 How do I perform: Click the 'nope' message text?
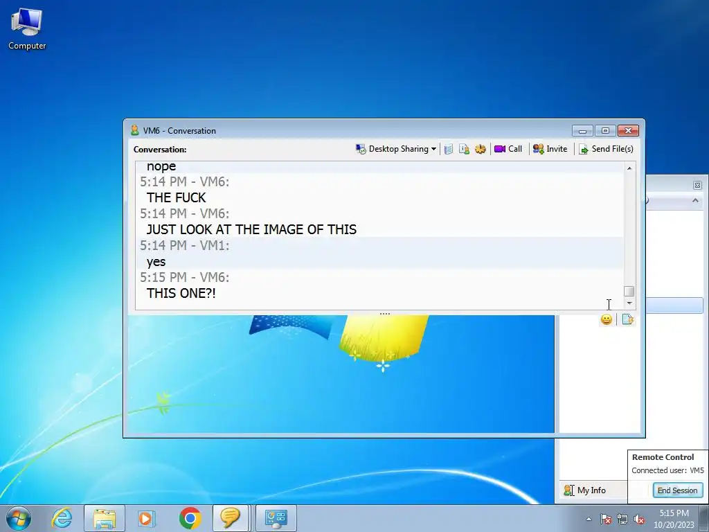(x=161, y=167)
